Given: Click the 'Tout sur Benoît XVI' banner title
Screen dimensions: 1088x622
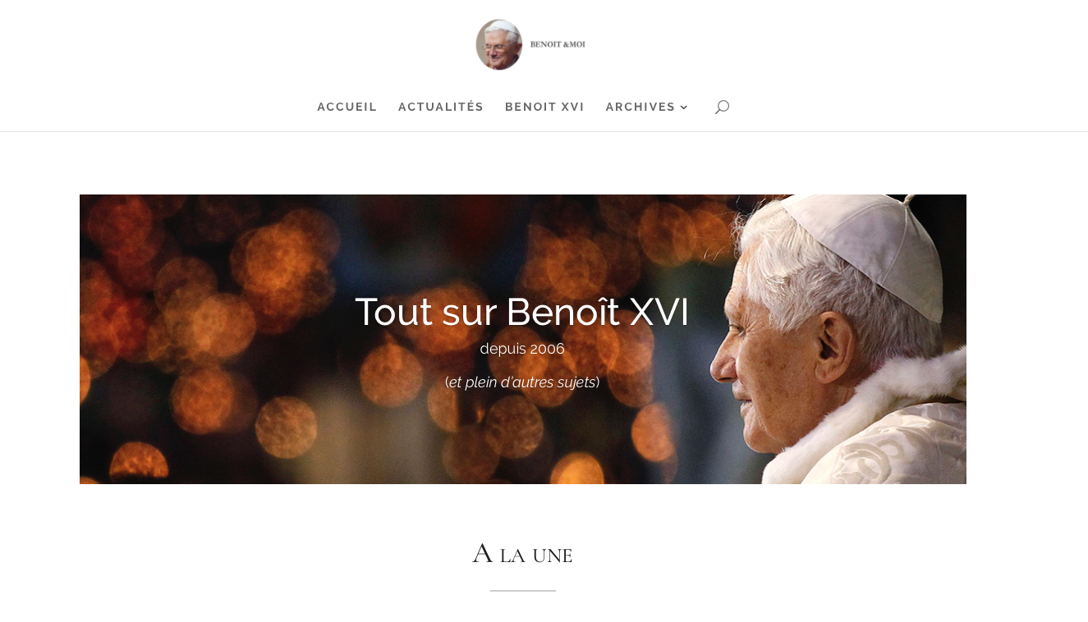Looking at the screenshot, I should coord(522,312).
